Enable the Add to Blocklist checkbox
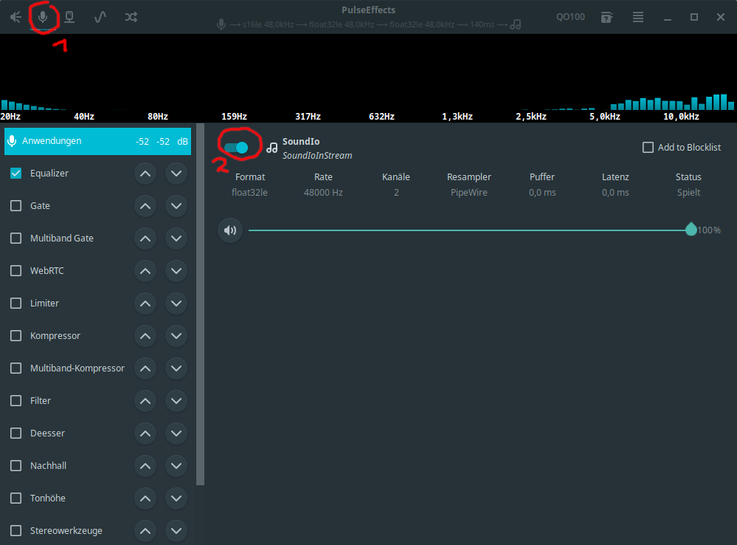Image resolution: width=737 pixels, height=545 pixels. [x=648, y=148]
